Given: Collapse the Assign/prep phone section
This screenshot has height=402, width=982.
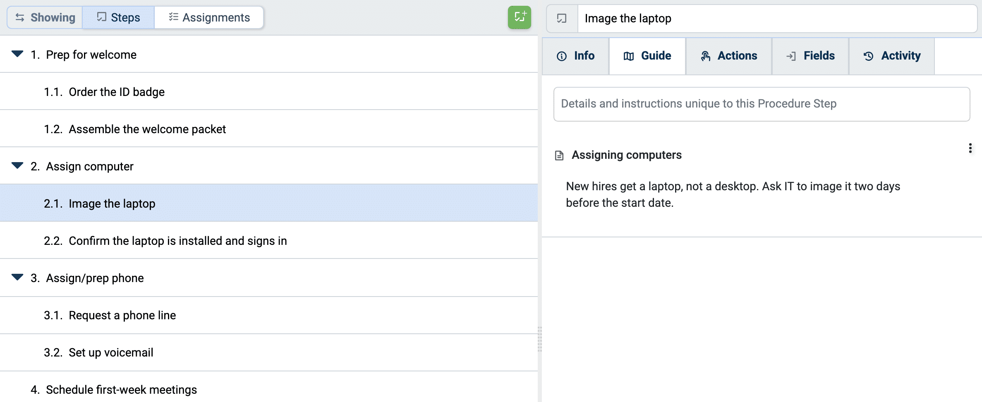Looking at the screenshot, I should click(17, 277).
